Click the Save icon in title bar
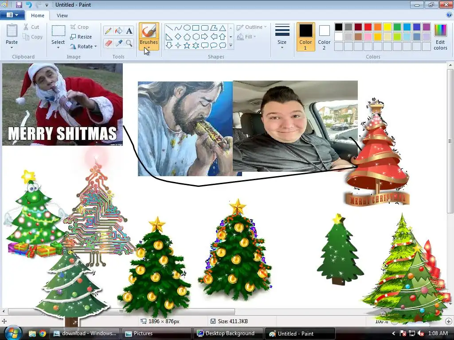This screenshot has height=340, width=454. [19, 4]
